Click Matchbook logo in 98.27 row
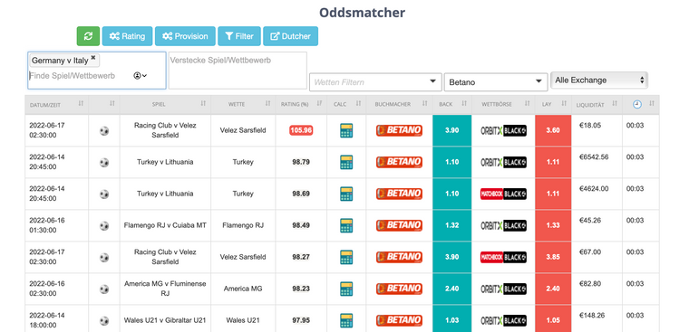Image resolution: width=689 pixels, height=332 pixels. pyautogui.click(x=503, y=257)
